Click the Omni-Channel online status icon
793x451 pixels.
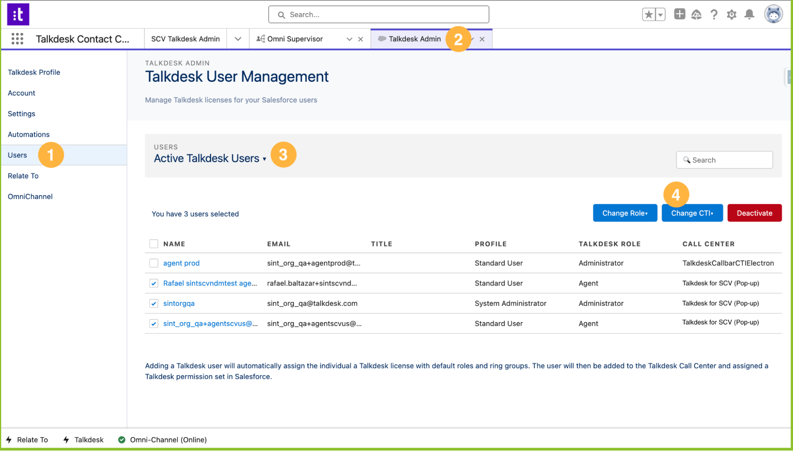point(122,439)
